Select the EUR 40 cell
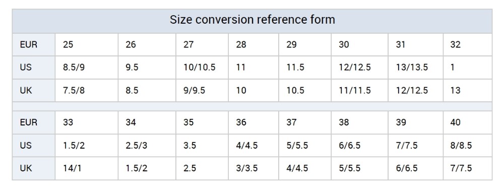This screenshot has height=194, width=504. point(467,122)
